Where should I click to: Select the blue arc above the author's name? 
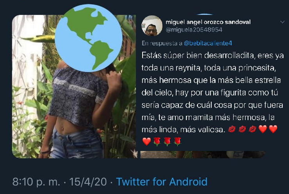click(x=205, y=14)
